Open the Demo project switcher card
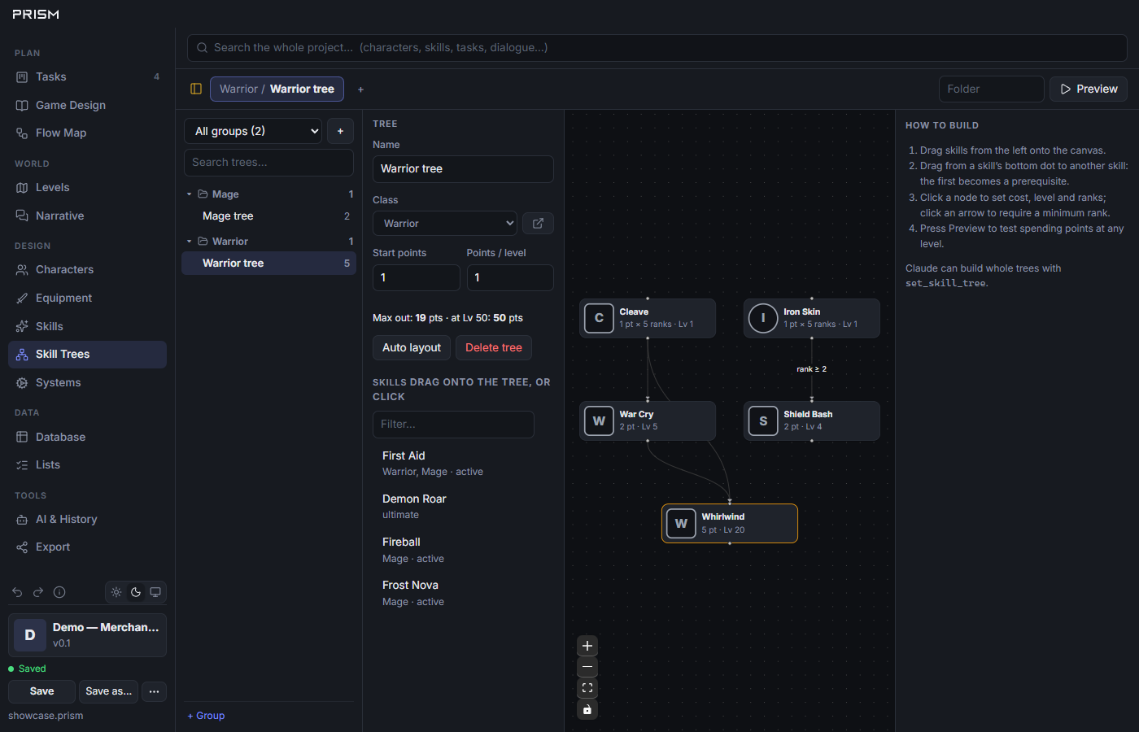The width and height of the screenshot is (1139, 732). pos(87,634)
